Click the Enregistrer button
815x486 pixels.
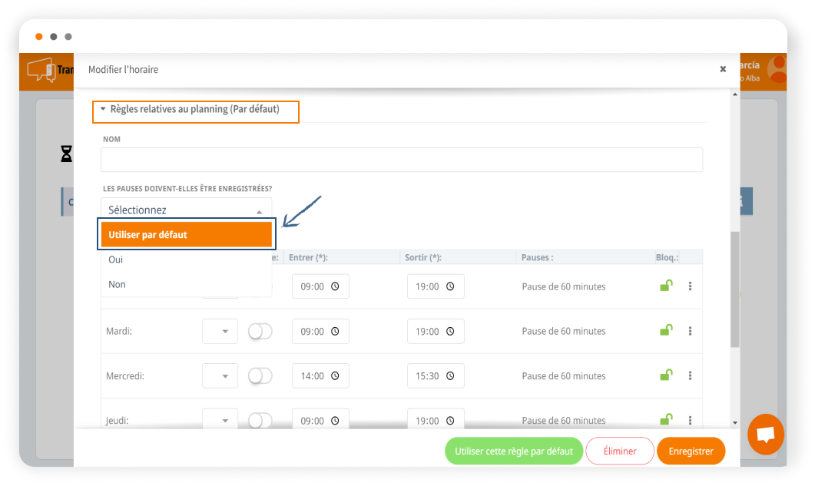point(691,451)
